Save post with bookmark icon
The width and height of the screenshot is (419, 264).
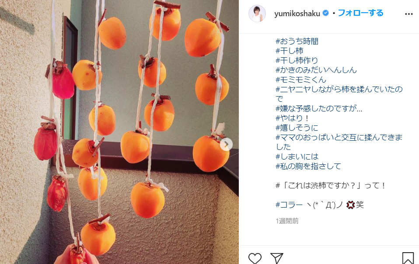coord(408,258)
